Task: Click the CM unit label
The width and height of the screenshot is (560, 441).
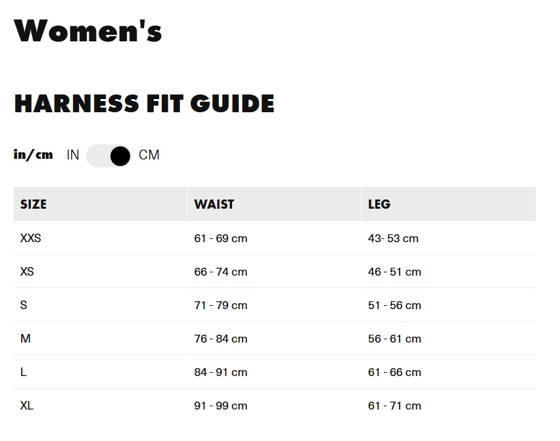Action: coord(149,156)
